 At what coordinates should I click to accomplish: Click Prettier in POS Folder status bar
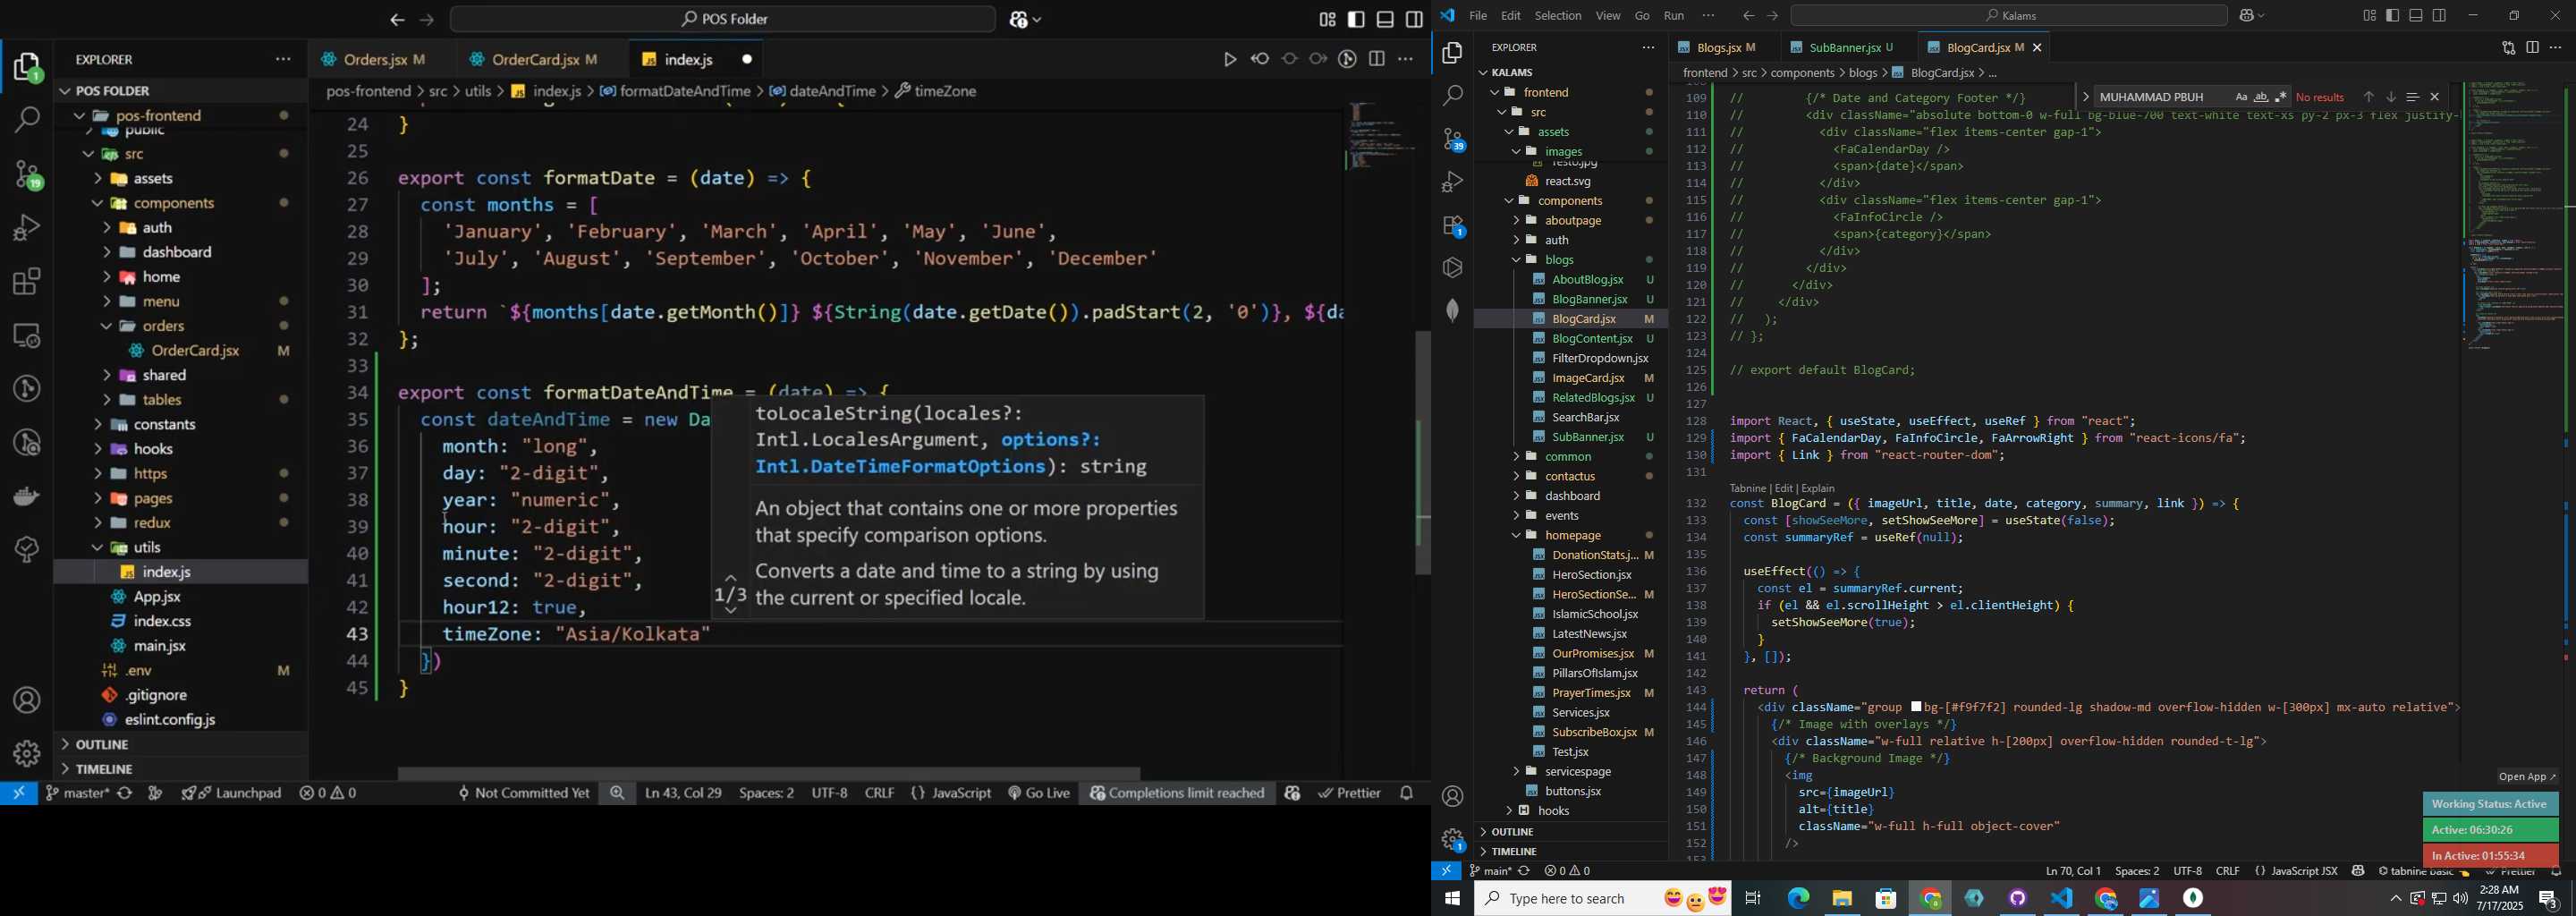(x=1350, y=793)
